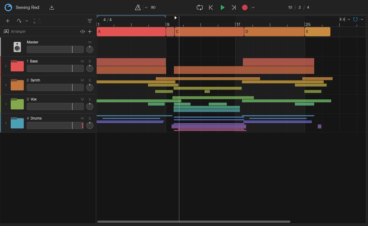Screen dimensions: 368x226
Task: Select Arranger section E
Action: [318, 31]
